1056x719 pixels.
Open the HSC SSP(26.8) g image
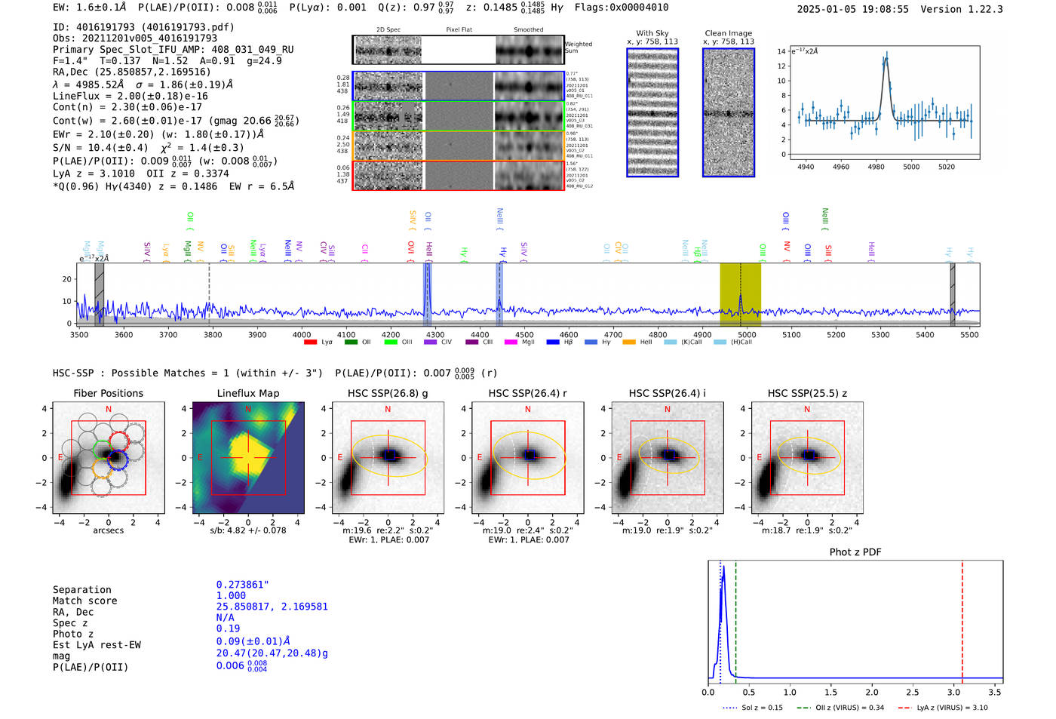pyautogui.click(x=388, y=457)
